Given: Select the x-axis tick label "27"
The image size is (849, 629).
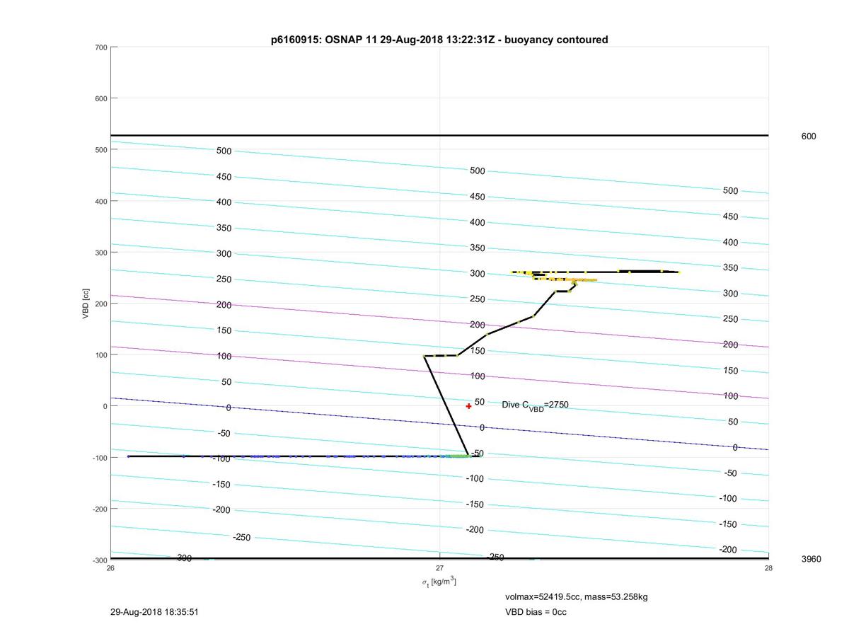Looking at the screenshot, I should pyautogui.click(x=439, y=568).
